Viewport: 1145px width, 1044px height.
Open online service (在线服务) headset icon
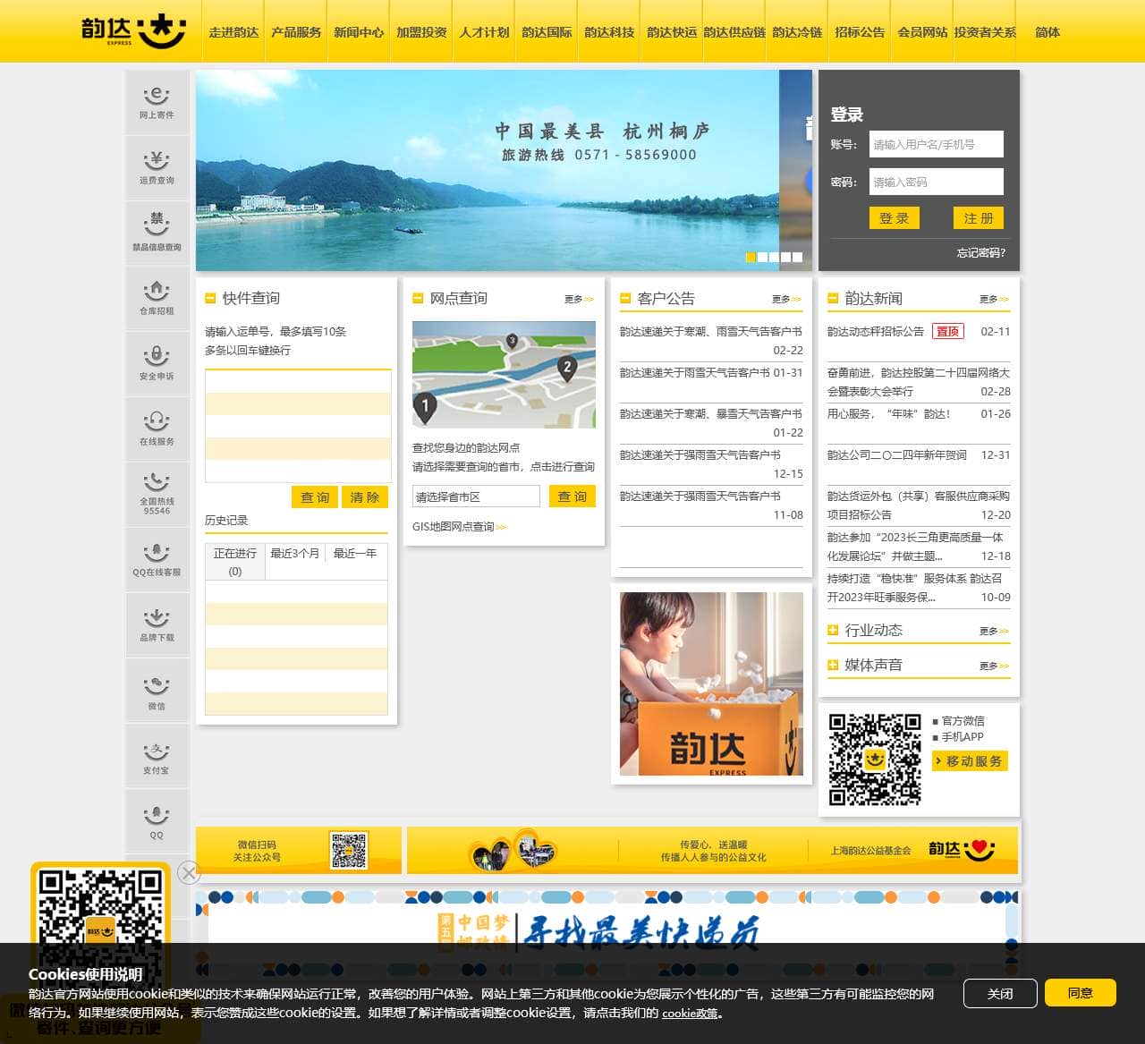[157, 428]
